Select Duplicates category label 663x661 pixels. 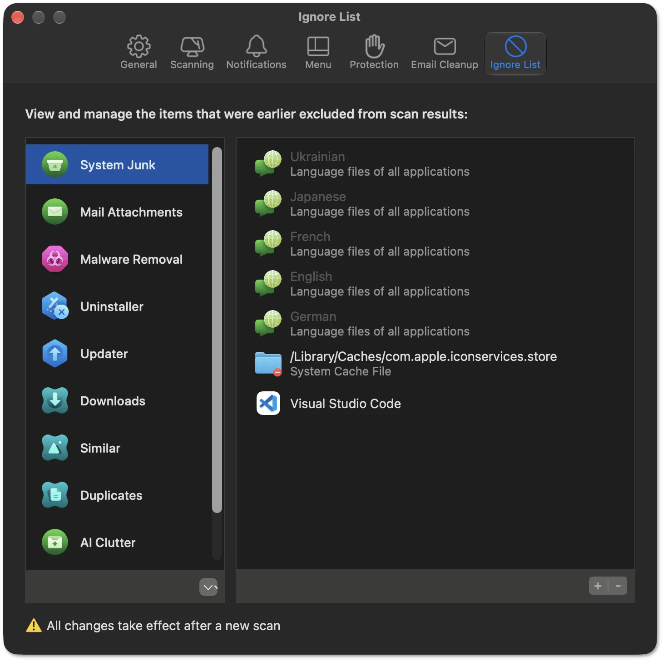pos(111,495)
